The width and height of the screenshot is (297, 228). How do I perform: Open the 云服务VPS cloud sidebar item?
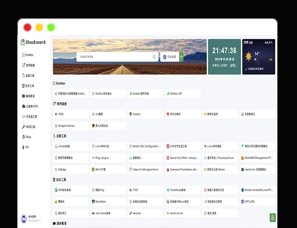point(30,106)
